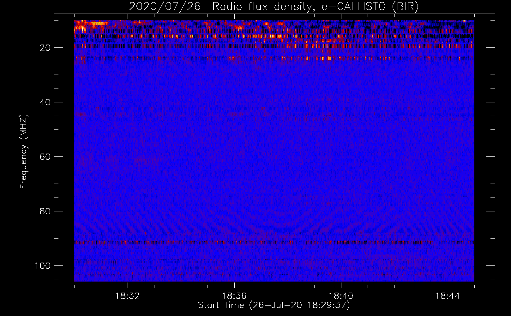Click the '20' frequency tick label

pyautogui.click(x=45, y=48)
